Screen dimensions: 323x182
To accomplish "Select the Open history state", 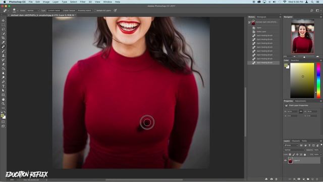I will (x=263, y=28).
